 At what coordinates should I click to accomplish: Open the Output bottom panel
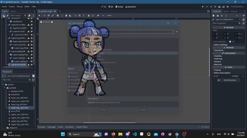42,127
